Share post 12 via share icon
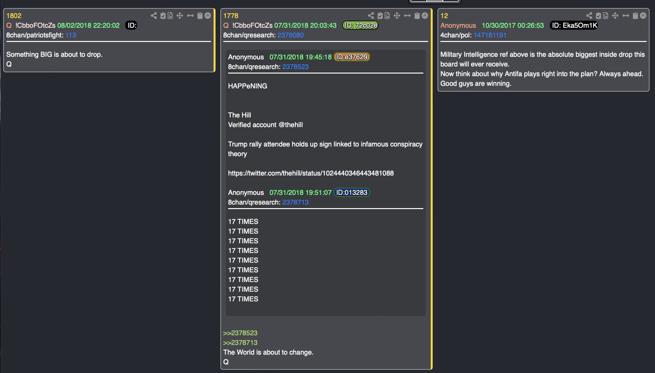 click(x=589, y=15)
